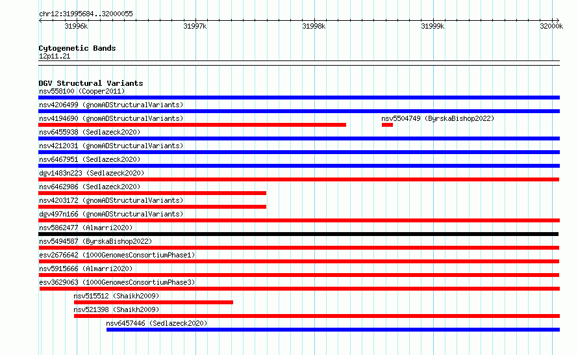Image resolution: width=578 pixels, height=355 pixels.
Task: Open nsv515512 (Shaikh2009) label
Action: [116, 296]
